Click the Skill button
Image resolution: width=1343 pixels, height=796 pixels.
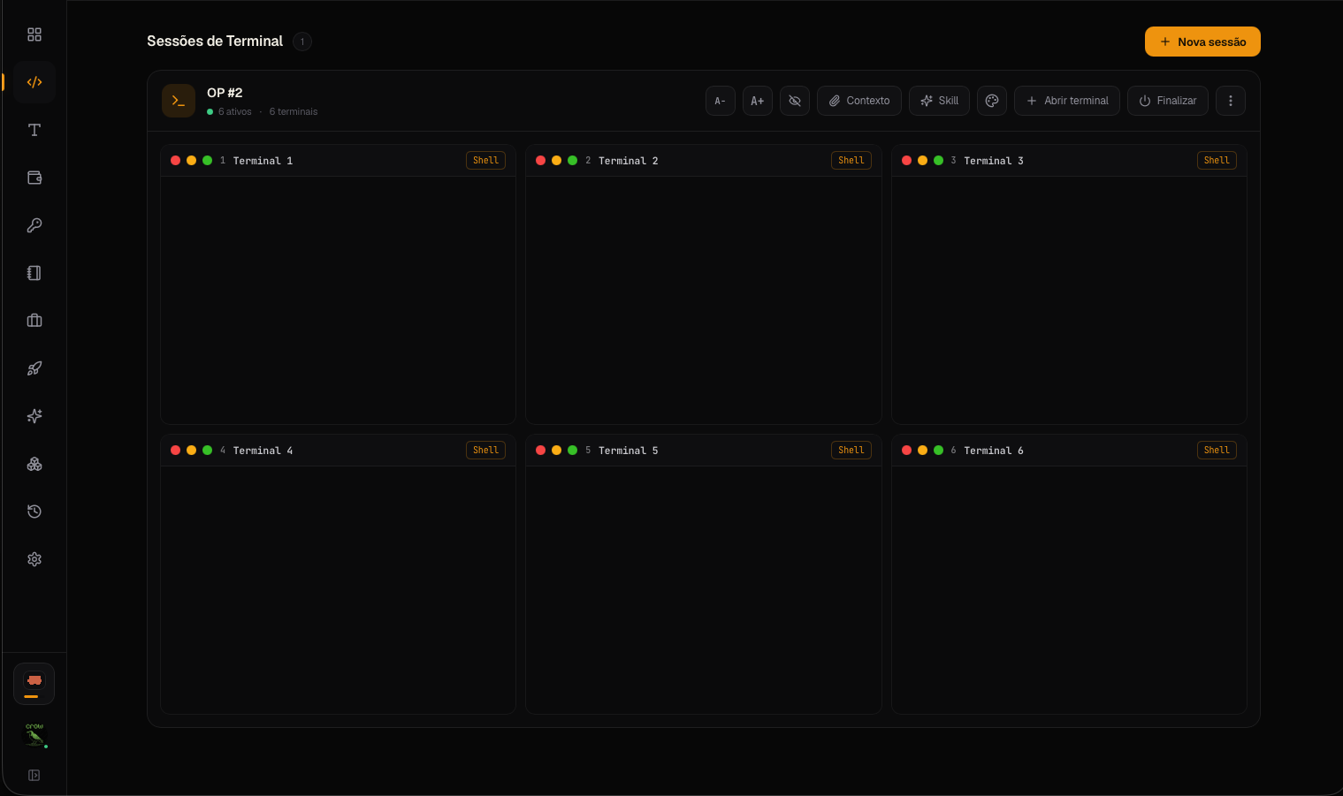pyautogui.click(x=940, y=101)
